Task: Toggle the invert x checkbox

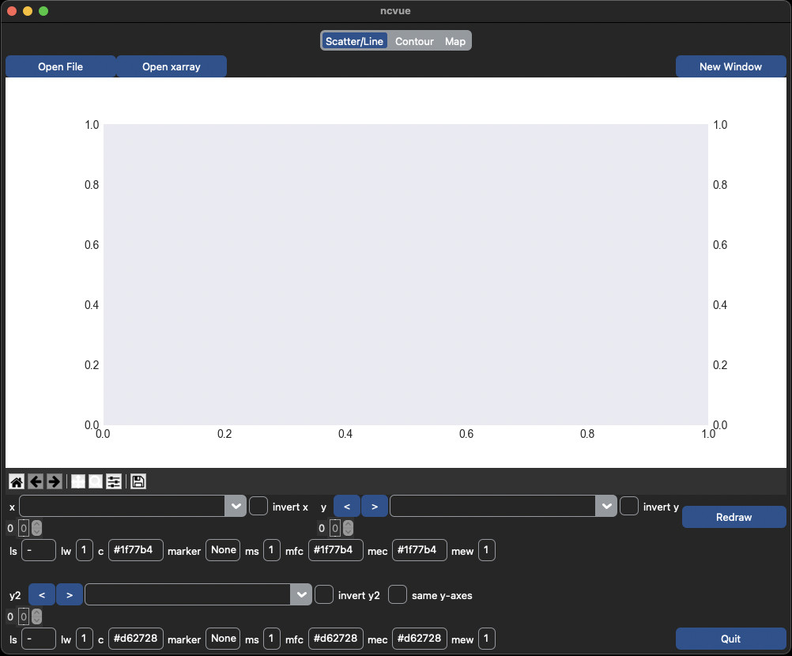Action: pyautogui.click(x=258, y=506)
